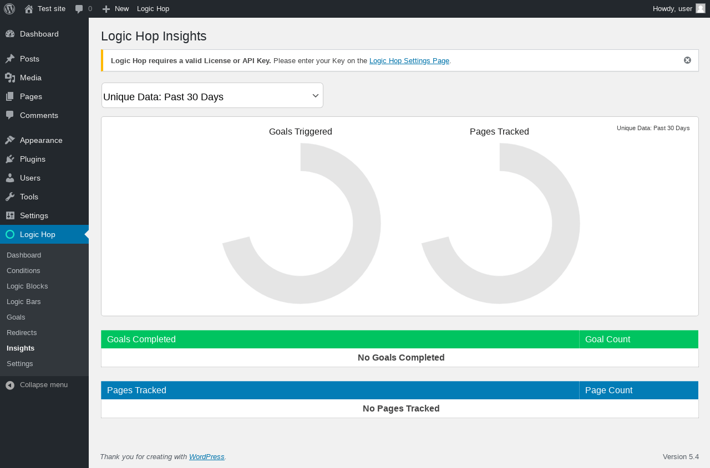Viewport: 710px width, 468px height.
Task: Click the Goals Completed column header
Action: point(340,340)
